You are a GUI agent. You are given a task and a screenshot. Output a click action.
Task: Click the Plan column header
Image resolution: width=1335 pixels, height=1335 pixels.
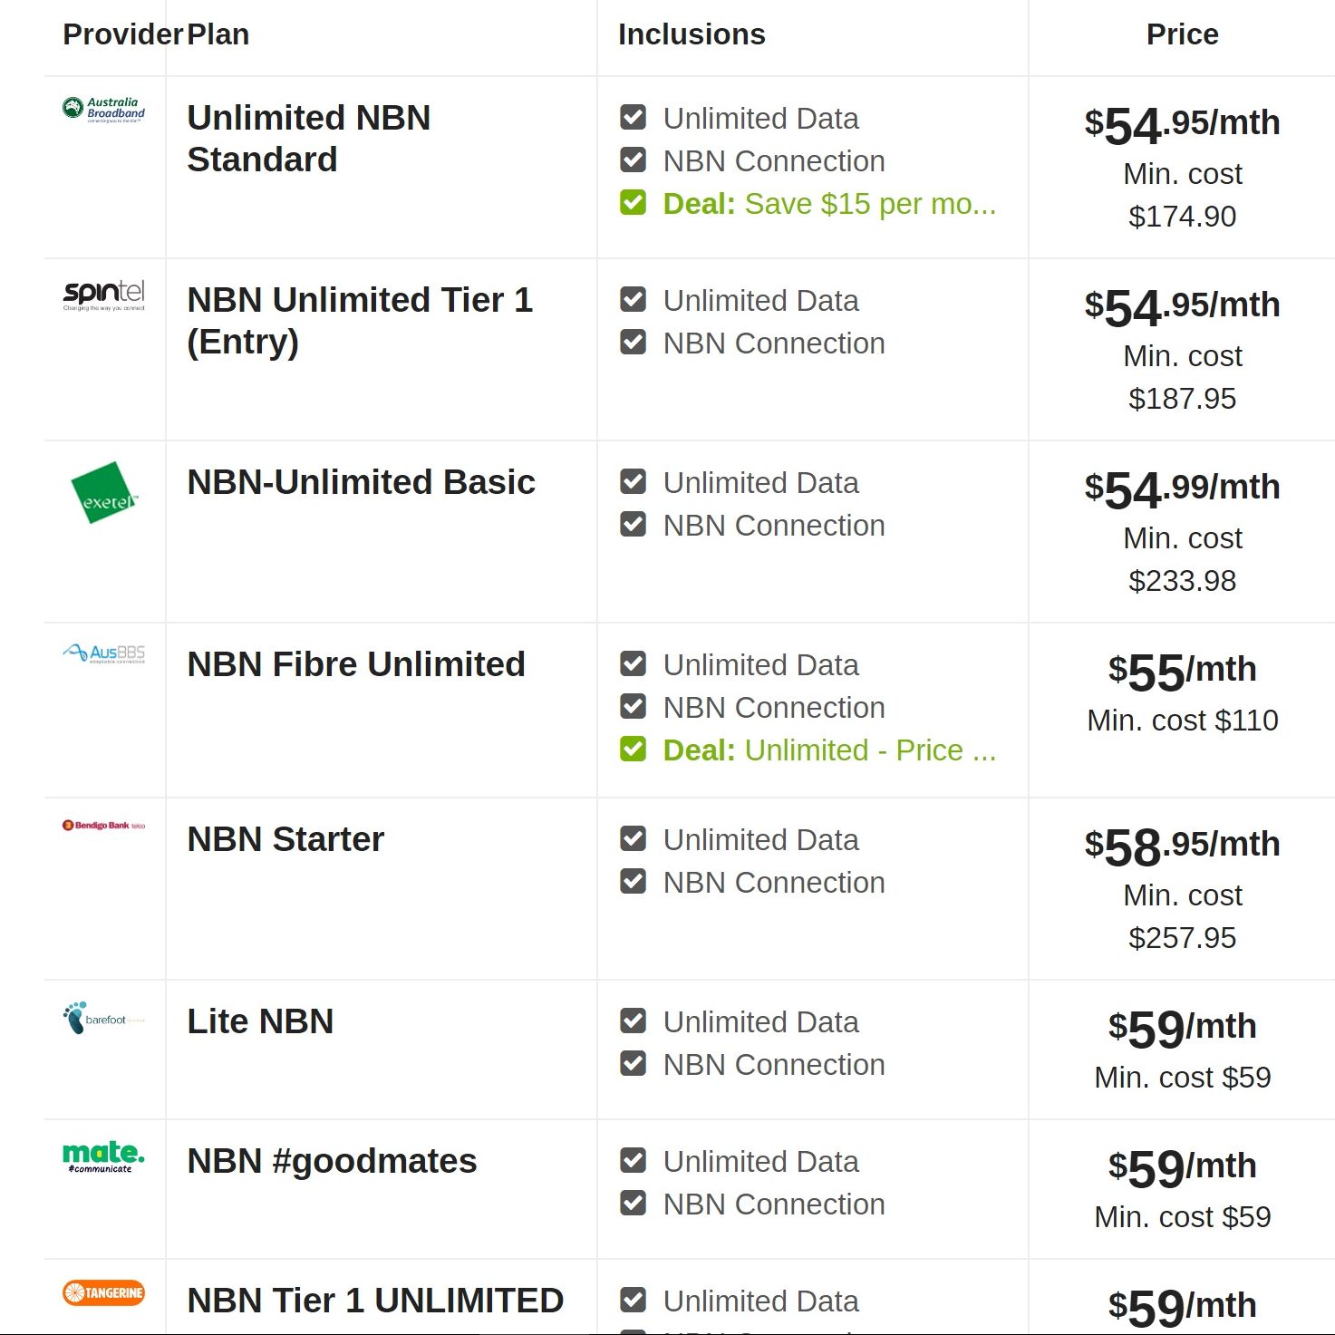218,34
